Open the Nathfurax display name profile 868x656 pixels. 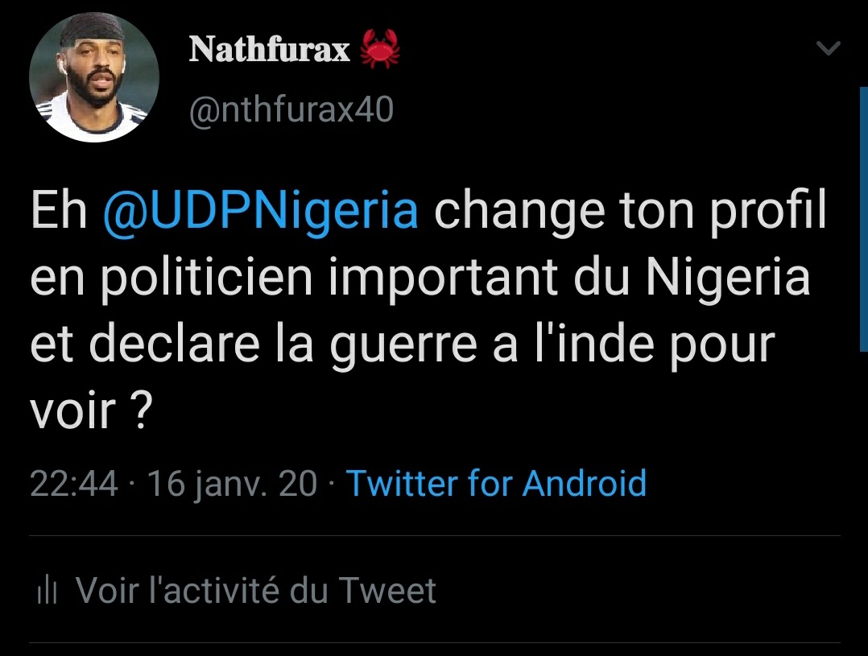tap(270, 50)
